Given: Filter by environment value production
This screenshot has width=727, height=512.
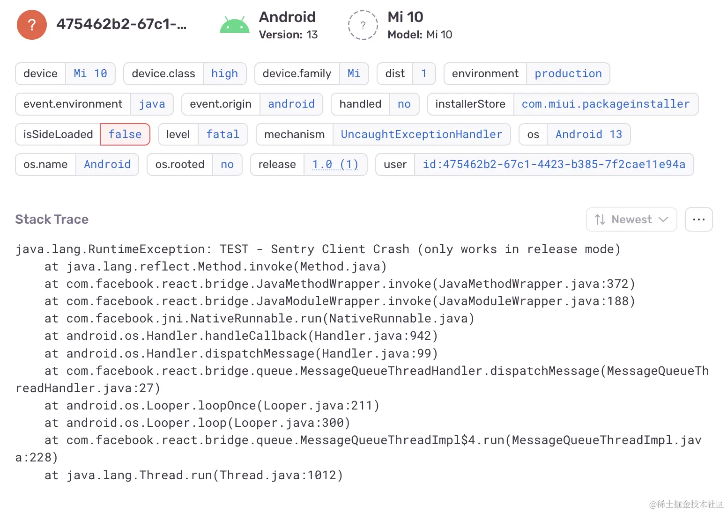Looking at the screenshot, I should click(568, 73).
